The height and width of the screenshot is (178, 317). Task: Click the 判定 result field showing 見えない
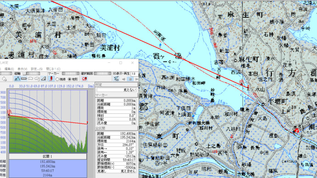pos(116,90)
